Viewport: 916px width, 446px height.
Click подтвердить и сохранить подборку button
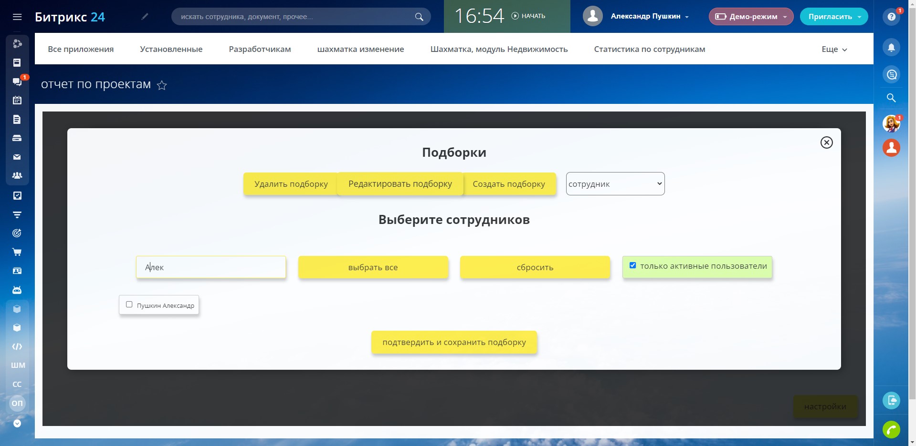(x=454, y=342)
